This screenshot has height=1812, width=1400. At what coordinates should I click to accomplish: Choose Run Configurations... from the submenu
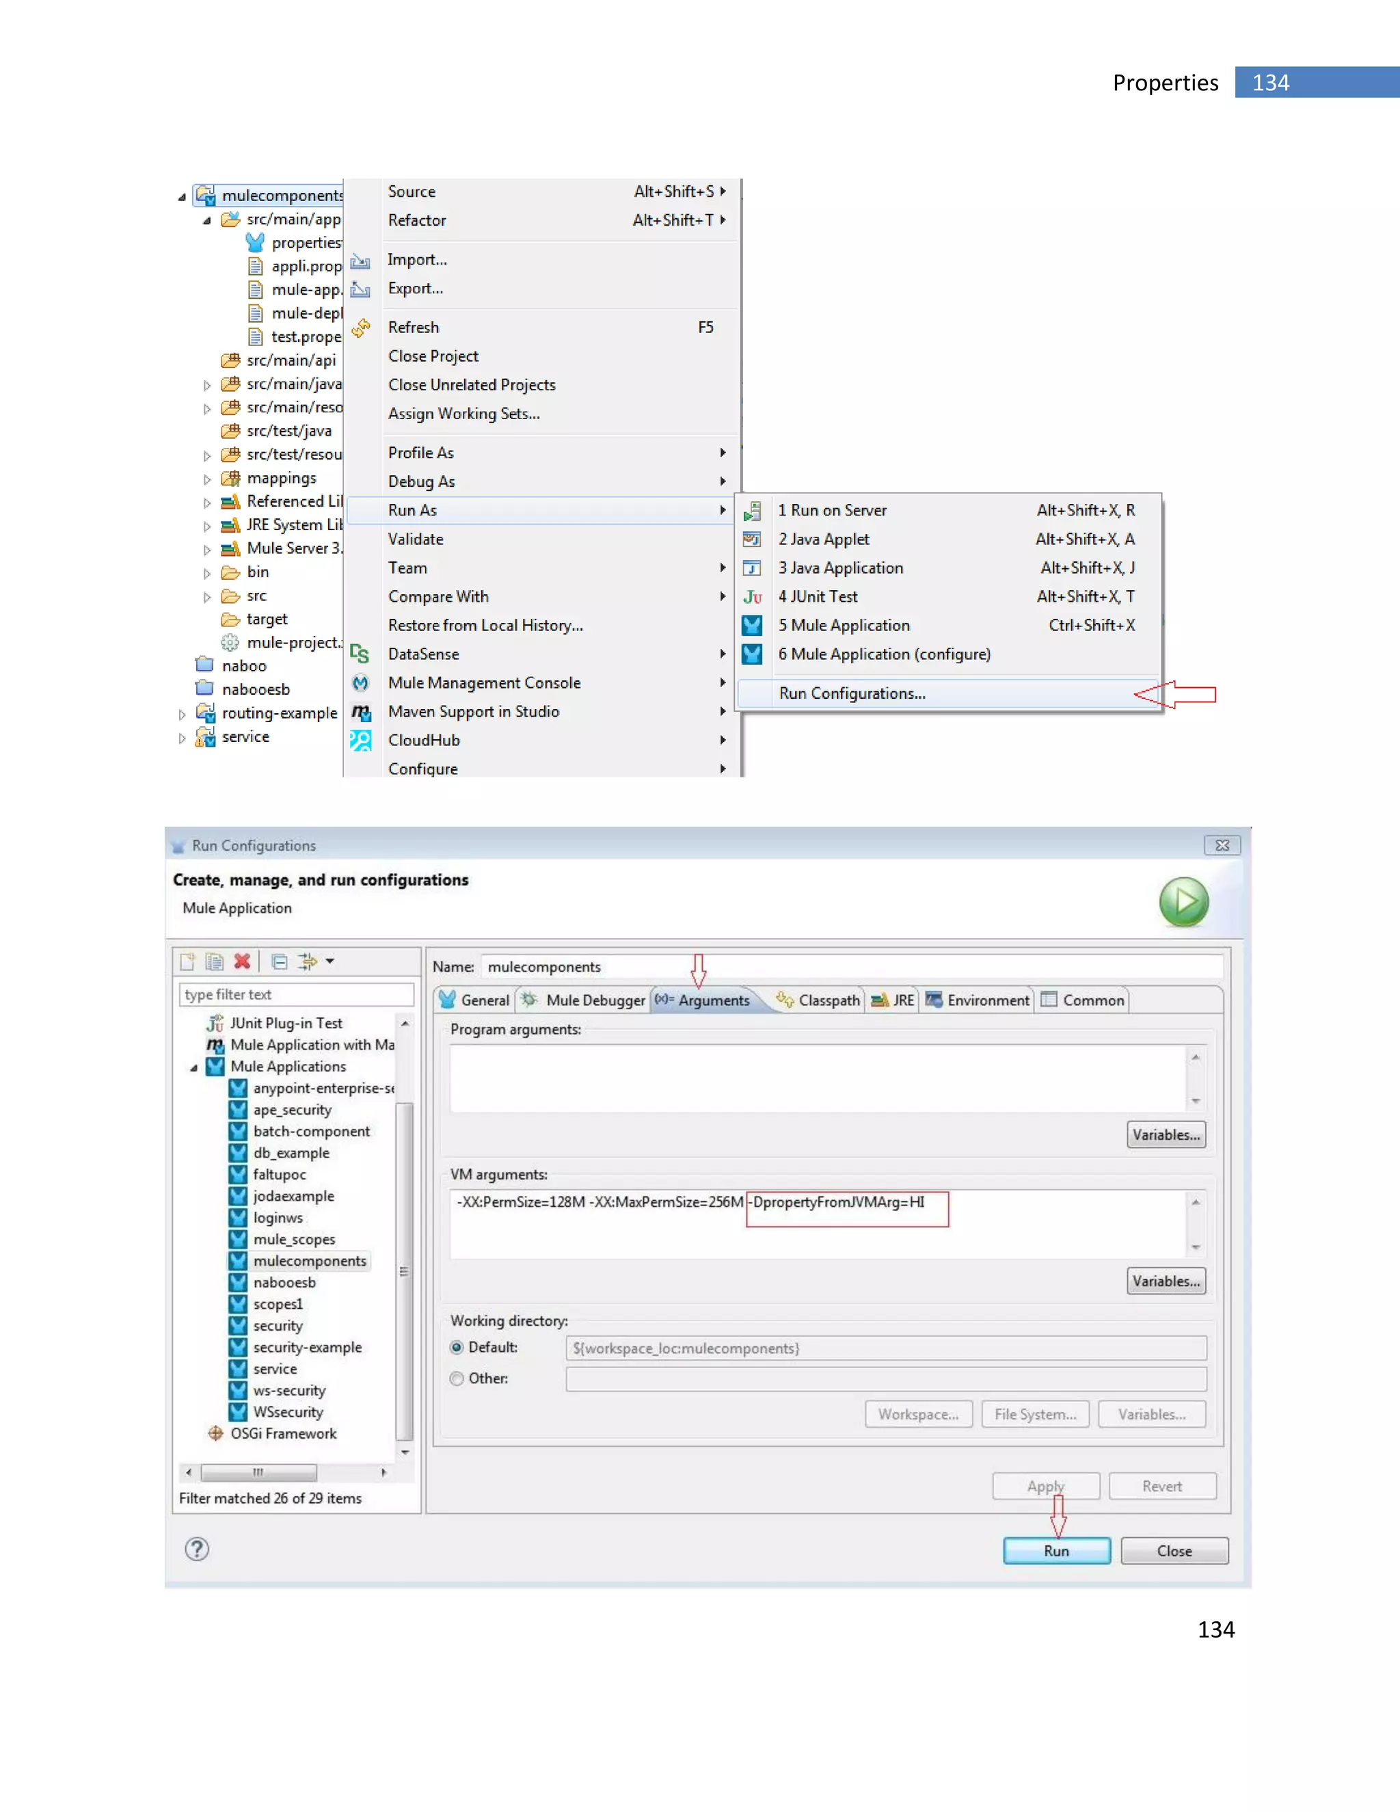pos(852,693)
